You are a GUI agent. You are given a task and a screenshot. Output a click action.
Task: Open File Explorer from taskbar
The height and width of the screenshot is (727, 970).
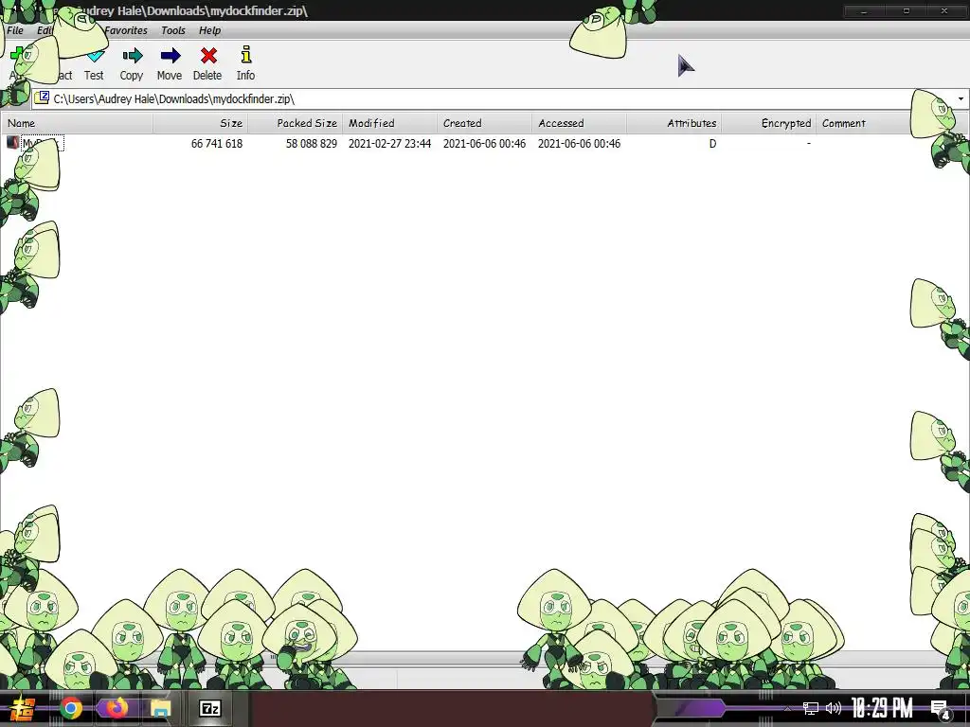160,708
